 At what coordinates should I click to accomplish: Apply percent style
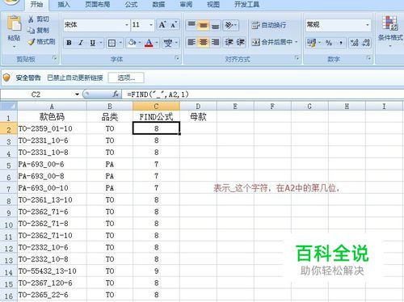click(x=329, y=43)
